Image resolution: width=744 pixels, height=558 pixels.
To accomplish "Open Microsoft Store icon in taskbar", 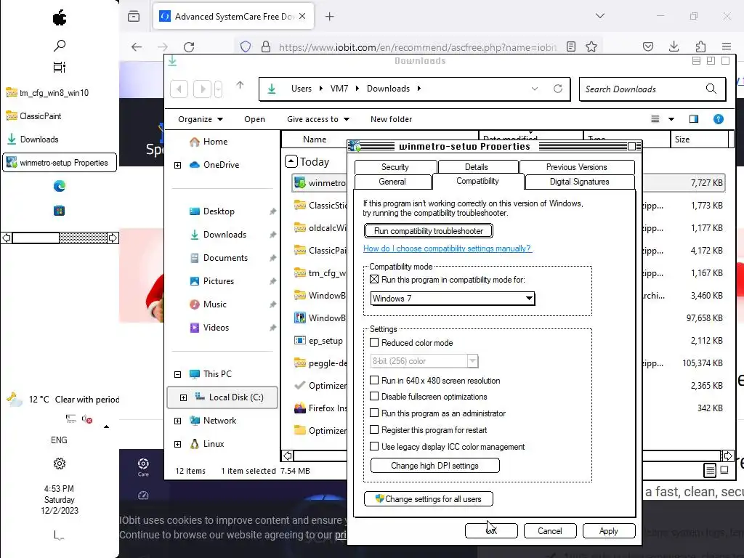I will [60, 210].
